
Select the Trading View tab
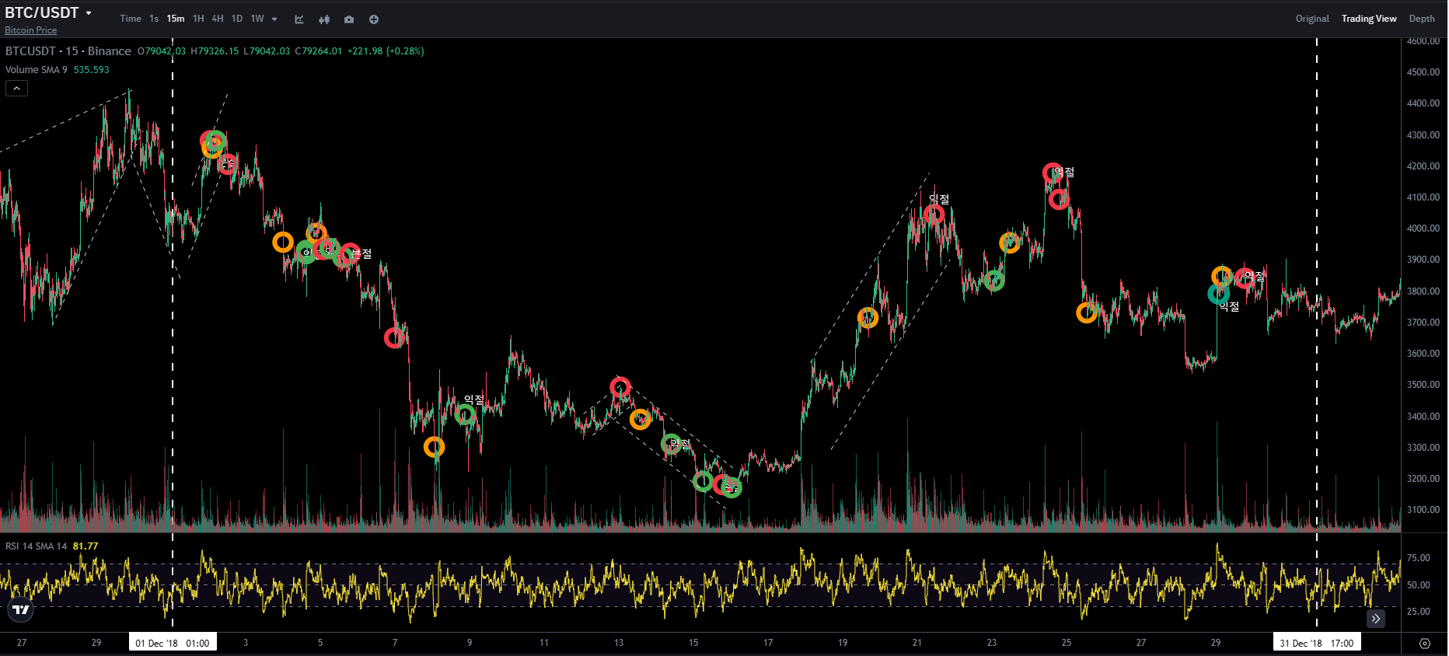pyautogui.click(x=1369, y=19)
